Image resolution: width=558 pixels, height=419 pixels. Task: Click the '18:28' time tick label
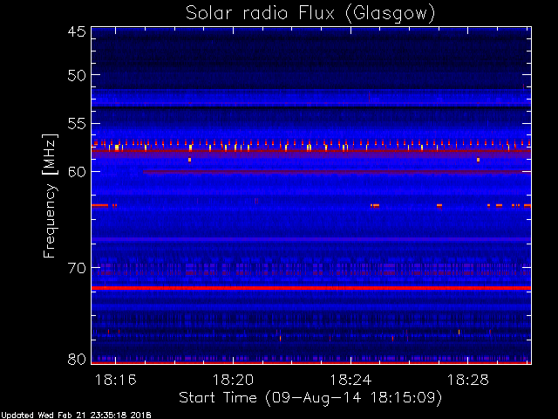[468, 380]
